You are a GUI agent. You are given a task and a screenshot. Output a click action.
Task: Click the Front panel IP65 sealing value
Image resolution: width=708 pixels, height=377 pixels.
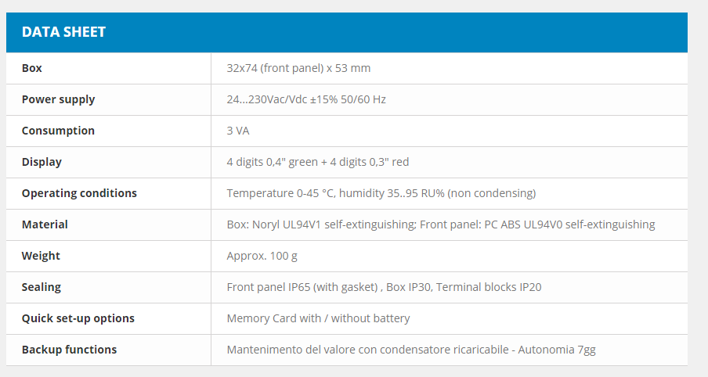(384, 287)
